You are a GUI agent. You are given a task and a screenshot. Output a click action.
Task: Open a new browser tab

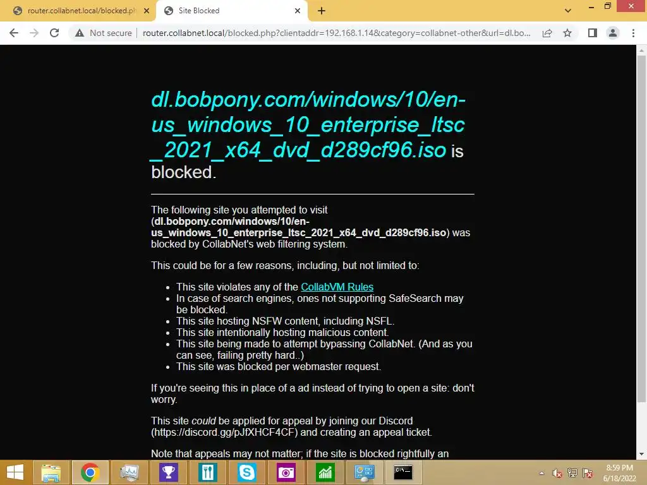[x=322, y=11]
